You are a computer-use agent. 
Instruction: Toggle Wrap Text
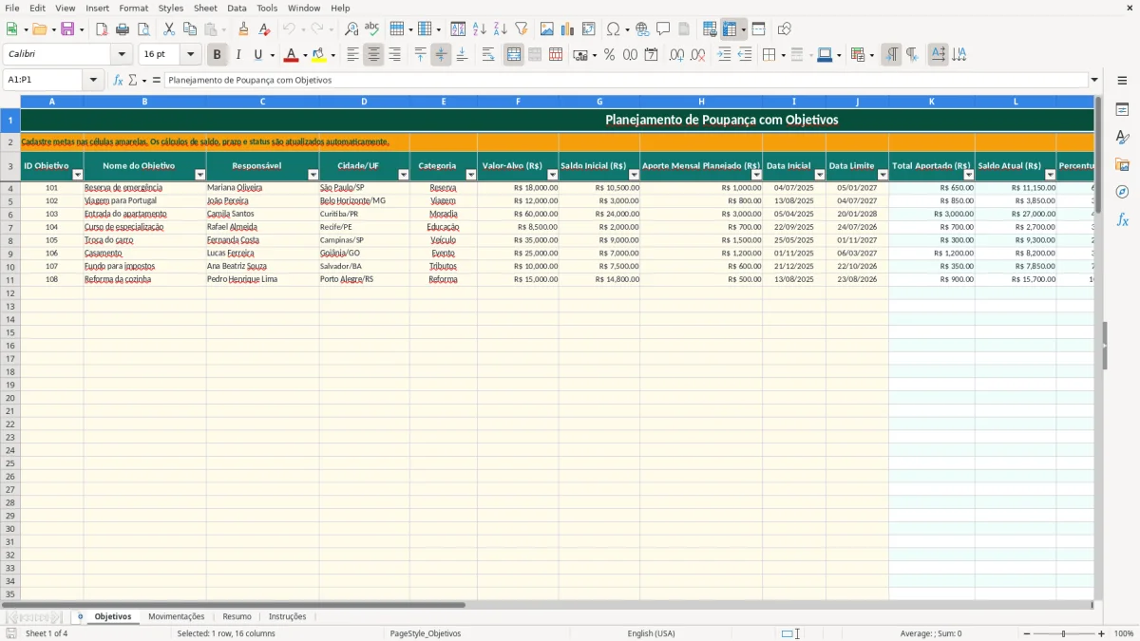pos(488,55)
